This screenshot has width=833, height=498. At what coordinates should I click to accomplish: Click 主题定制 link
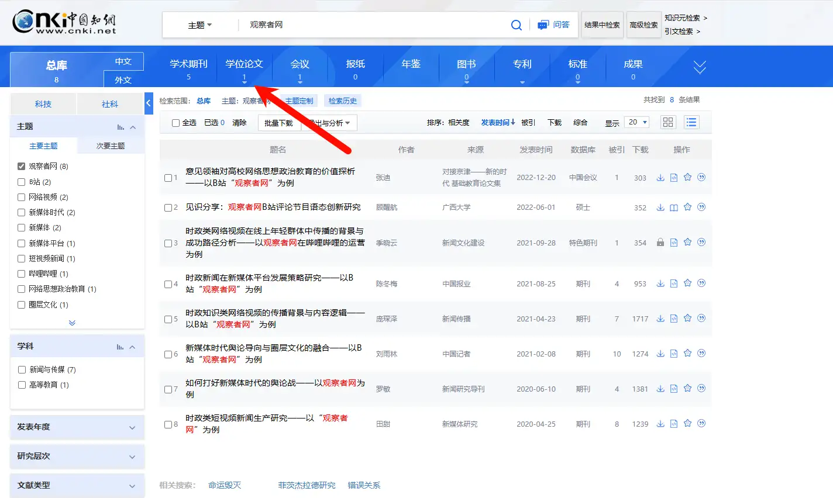tap(299, 101)
